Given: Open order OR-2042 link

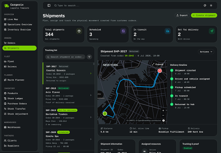Looking at the screenshot, I should tap(129, 56).
